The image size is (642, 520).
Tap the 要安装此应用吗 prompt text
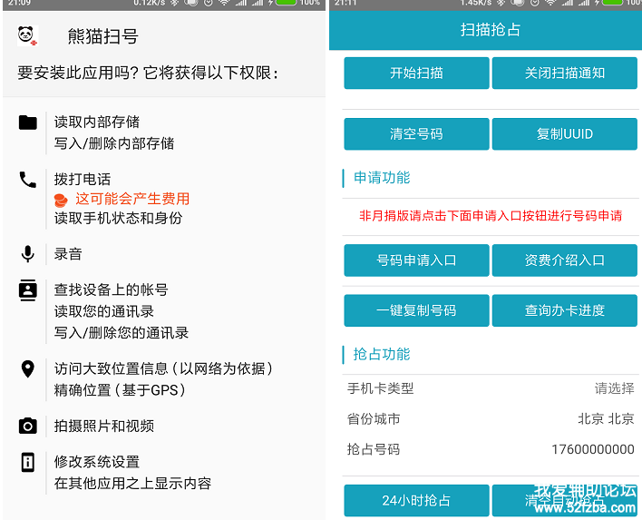[x=148, y=74]
